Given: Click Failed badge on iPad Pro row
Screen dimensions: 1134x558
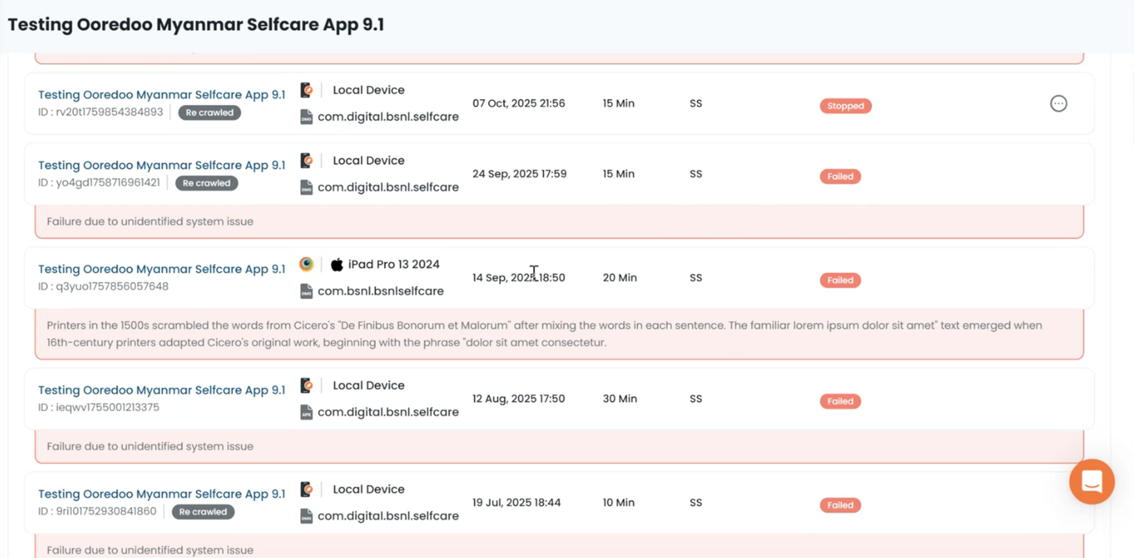Looking at the screenshot, I should [840, 280].
